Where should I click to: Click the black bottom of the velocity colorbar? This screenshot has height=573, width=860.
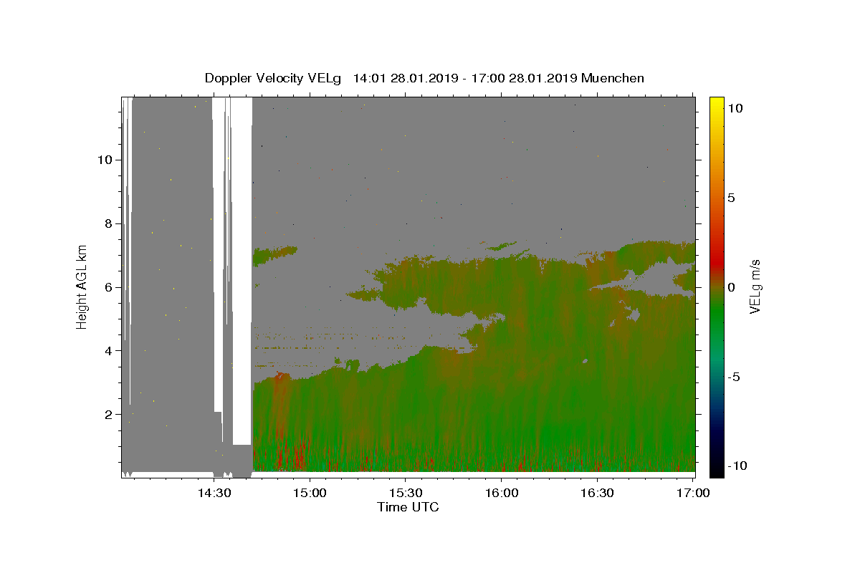pyautogui.click(x=716, y=469)
